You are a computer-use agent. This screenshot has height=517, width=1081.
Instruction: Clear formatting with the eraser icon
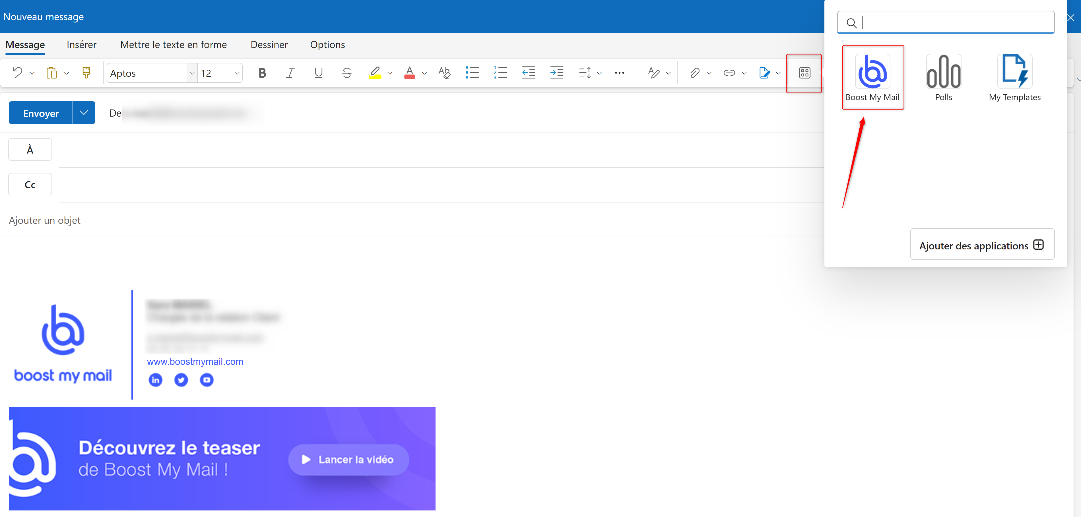444,73
